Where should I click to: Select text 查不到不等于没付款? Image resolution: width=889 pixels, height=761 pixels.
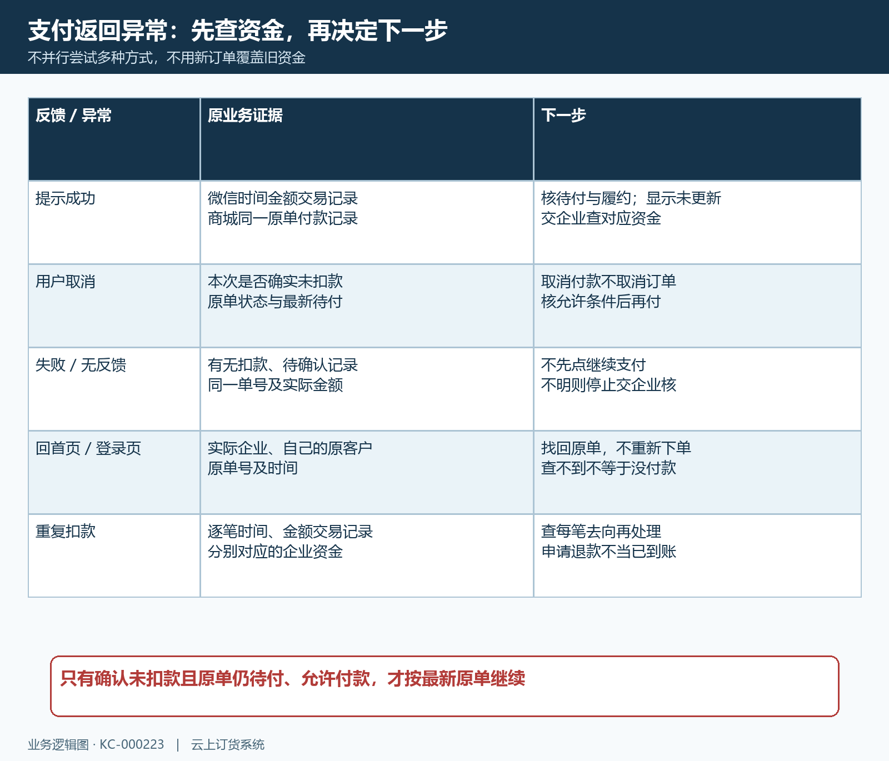(x=609, y=468)
